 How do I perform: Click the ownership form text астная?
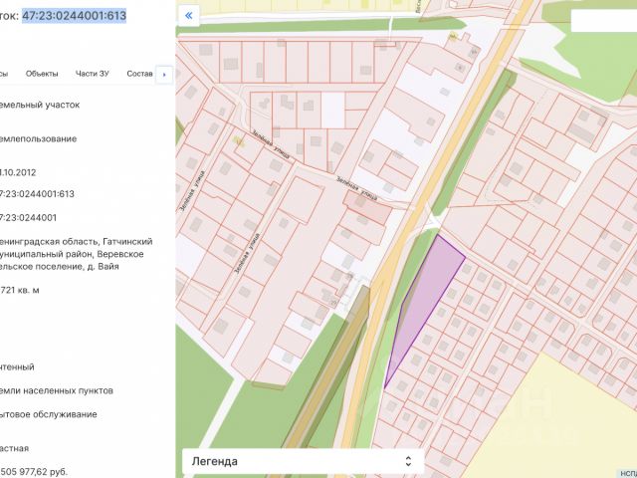point(14,448)
